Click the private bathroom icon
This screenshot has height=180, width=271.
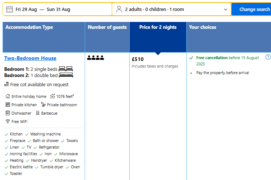[x=43, y=105]
